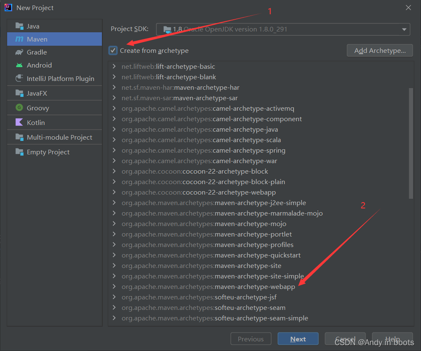The width and height of the screenshot is (421, 351).
Task: Click the SDK folder icon in Project SDK field
Action: pos(167,29)
